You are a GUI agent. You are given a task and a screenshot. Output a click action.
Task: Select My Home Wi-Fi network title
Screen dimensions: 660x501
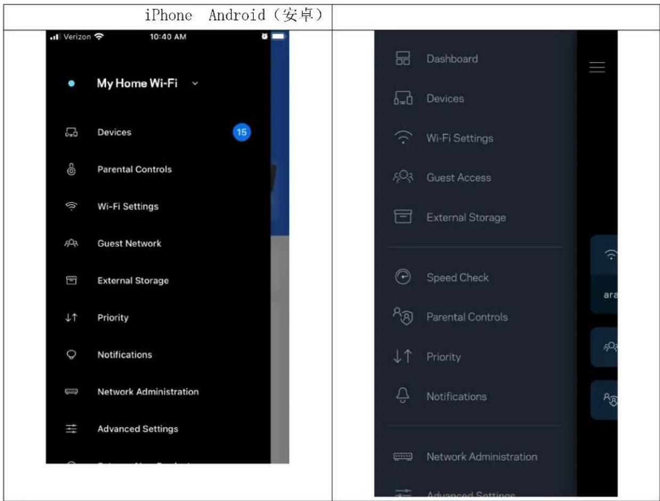[x=137, y=83]
